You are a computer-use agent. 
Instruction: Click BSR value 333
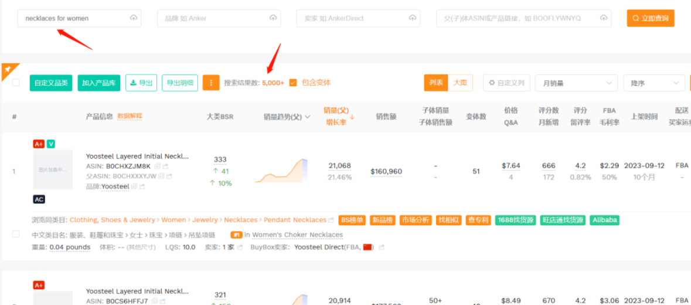click(x=220, y=159)
